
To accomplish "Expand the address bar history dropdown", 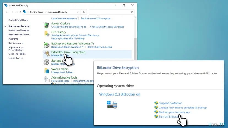I will click(78, 12).
